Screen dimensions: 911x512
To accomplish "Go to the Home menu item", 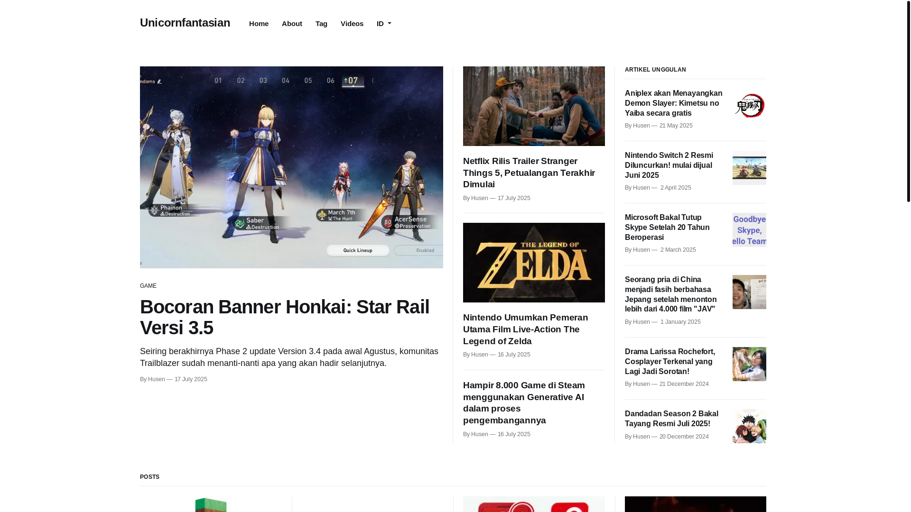I will pyautogui.click(x=259, y=24).
